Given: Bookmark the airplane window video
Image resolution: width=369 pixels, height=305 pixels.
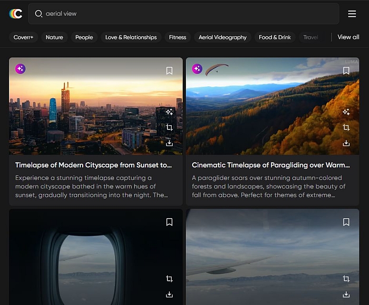Looking at the screenshot, I should point(169,222).
